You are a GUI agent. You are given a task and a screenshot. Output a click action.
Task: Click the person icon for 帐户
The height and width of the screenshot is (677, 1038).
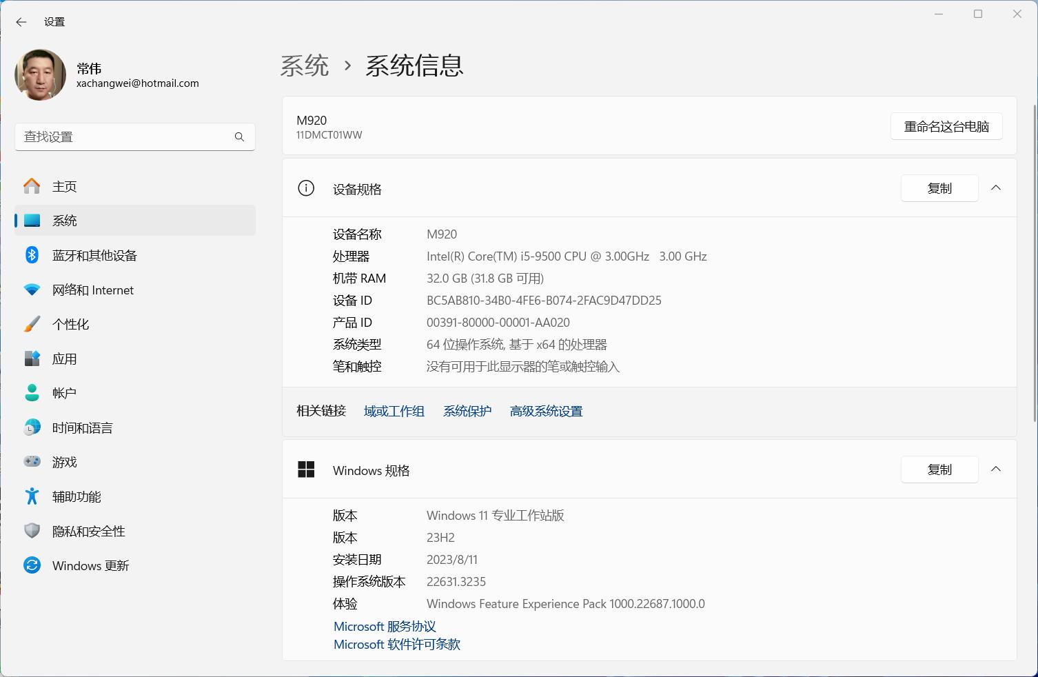(x=32, y=393)
